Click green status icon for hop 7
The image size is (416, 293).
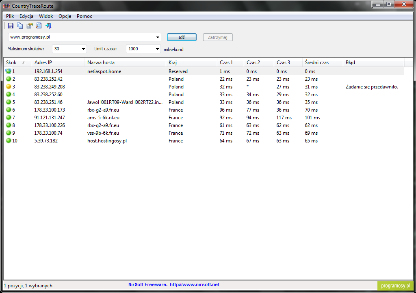pos(9,117)
